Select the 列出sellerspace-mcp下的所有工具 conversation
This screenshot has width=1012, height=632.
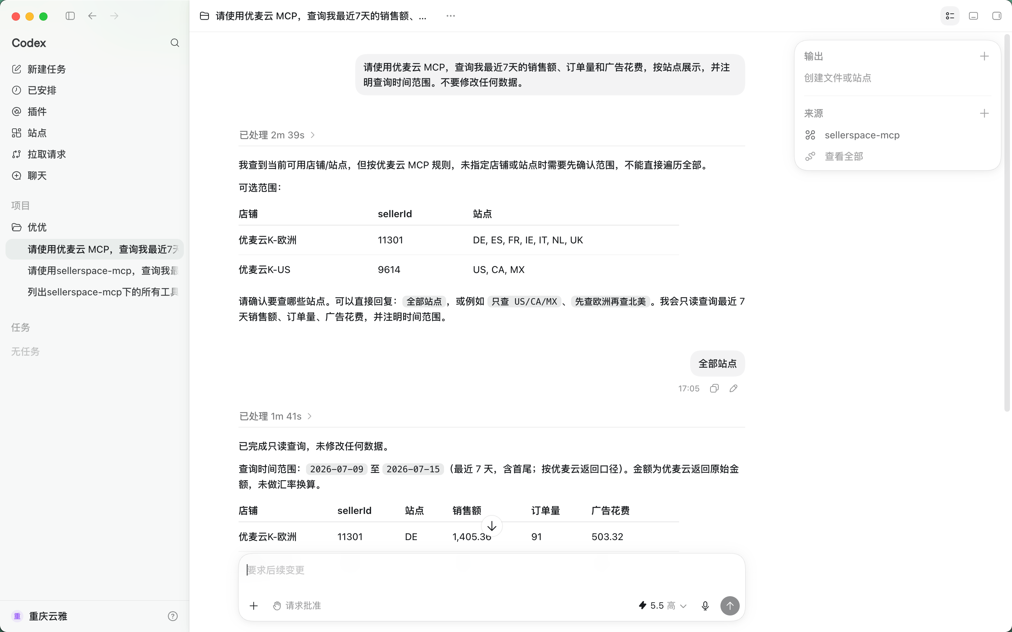point(94,292)
